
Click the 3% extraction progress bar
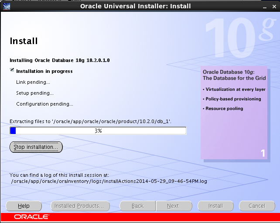tap(98, 131)
